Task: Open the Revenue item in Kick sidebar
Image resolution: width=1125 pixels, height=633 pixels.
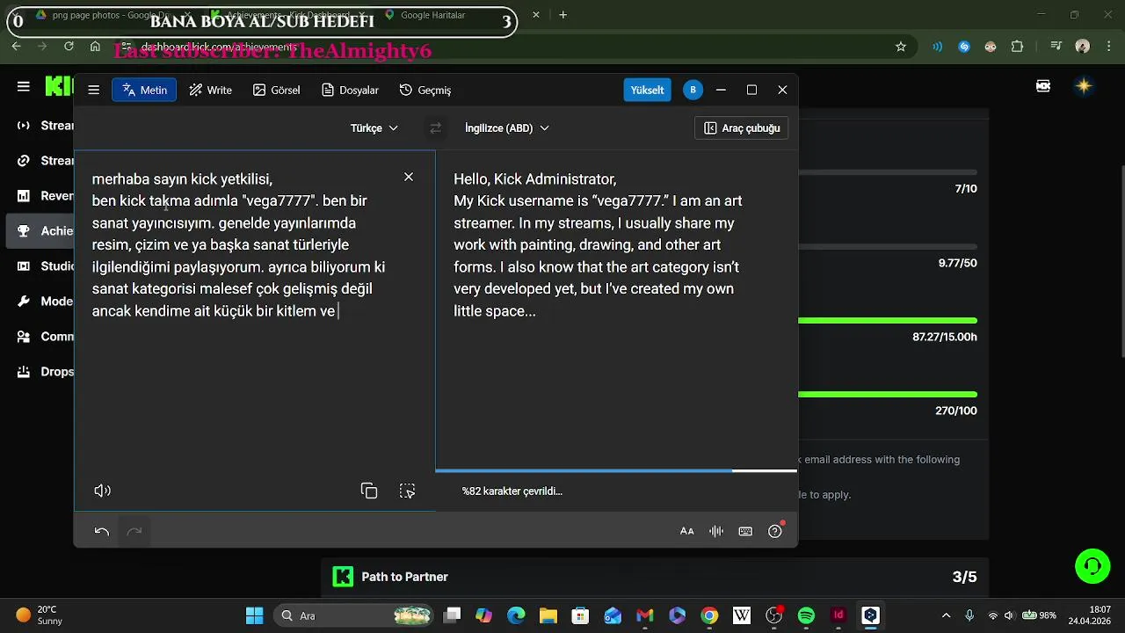Action: (x=46, y=196)
